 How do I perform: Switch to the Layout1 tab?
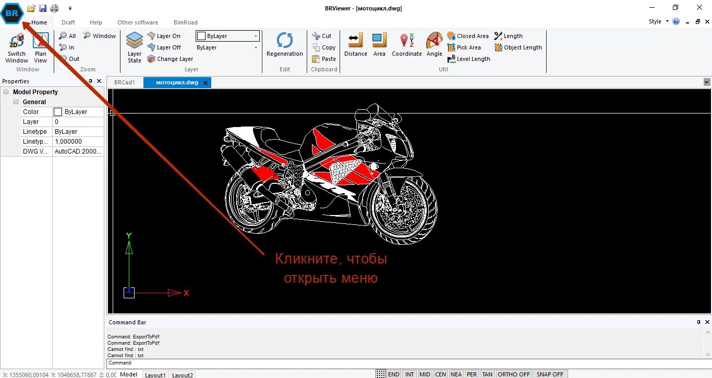click(155, 375)
